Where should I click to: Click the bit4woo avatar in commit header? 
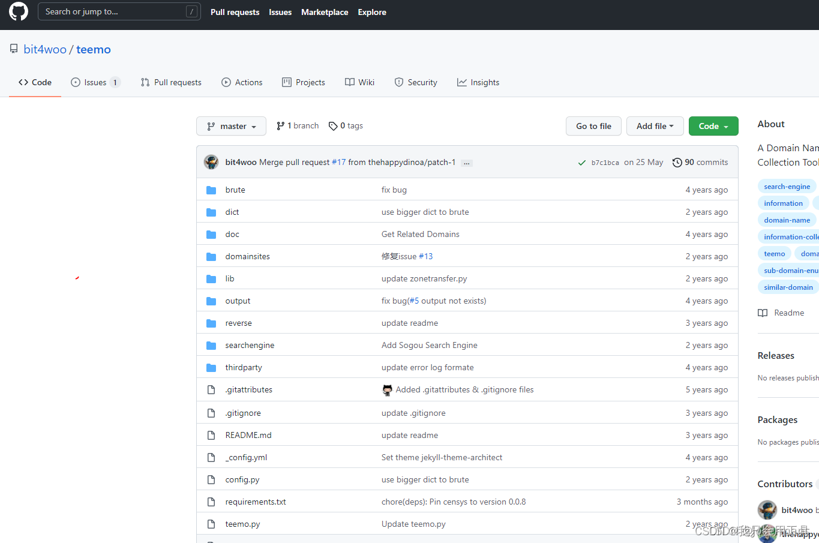pos(211,162)
